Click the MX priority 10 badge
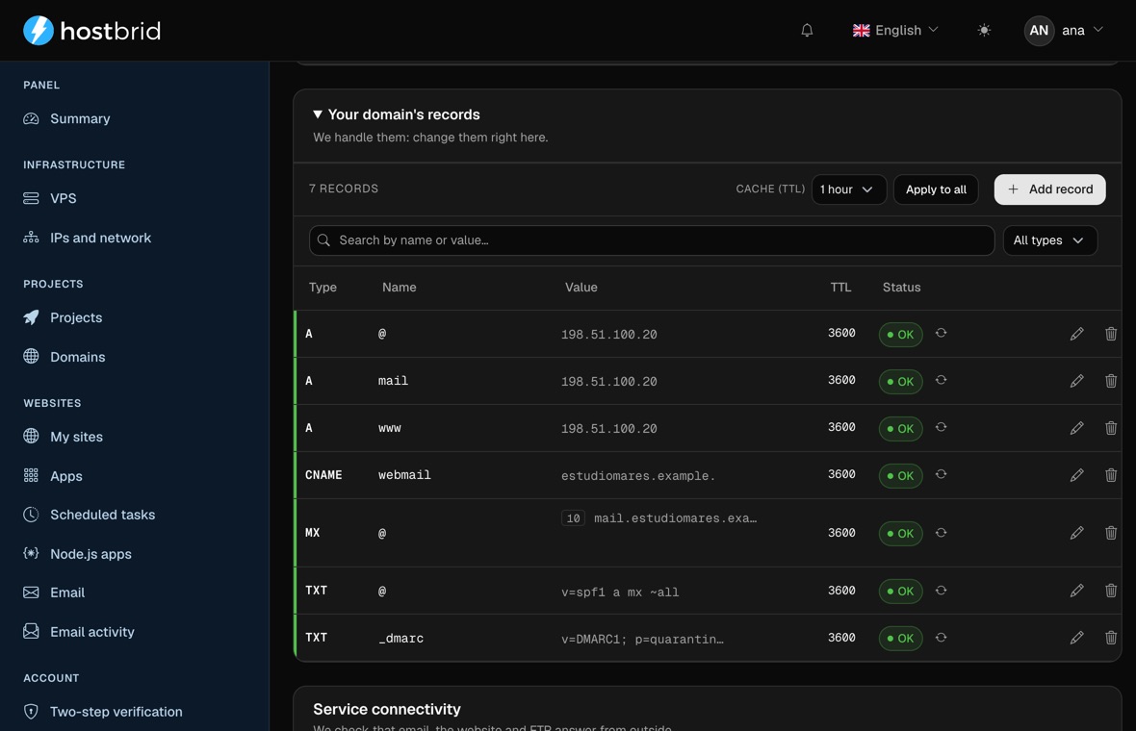 (x=573, y=518)
